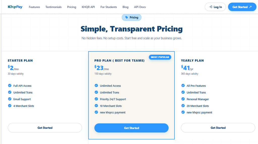Click checkmark beside 4 Merchant Slots
The width and height of the screenshot is (258, 144).
pos(10,106)
